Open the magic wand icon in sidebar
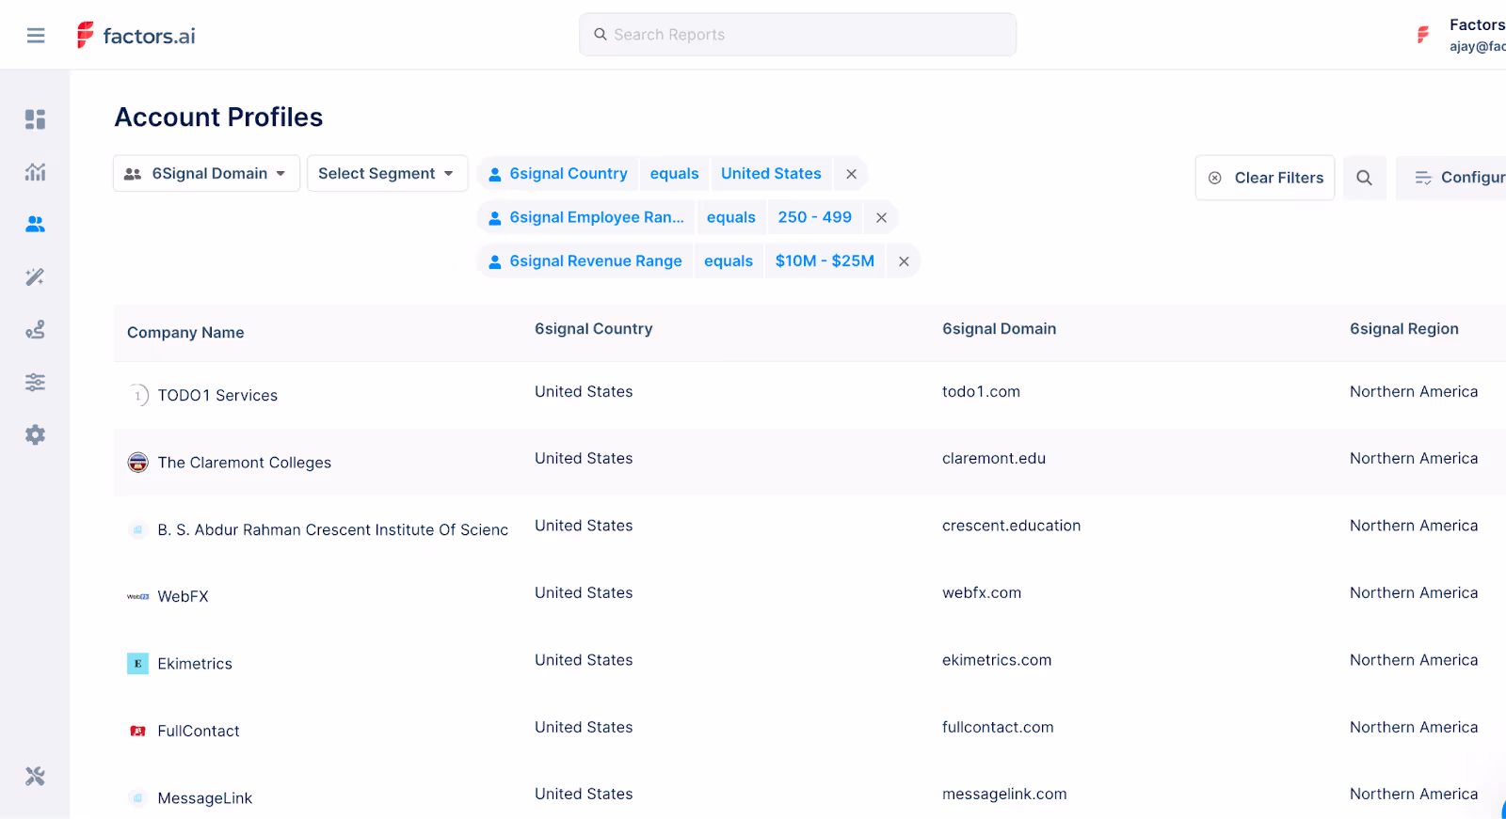The image size is (1506, 819). pos(35,276)
